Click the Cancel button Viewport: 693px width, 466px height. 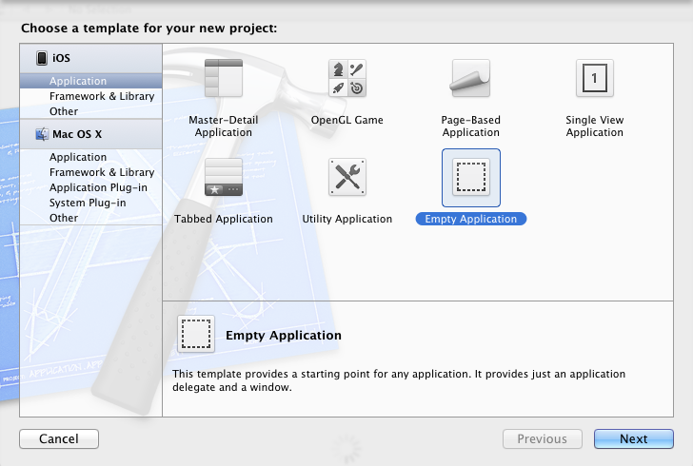(59, 438)
